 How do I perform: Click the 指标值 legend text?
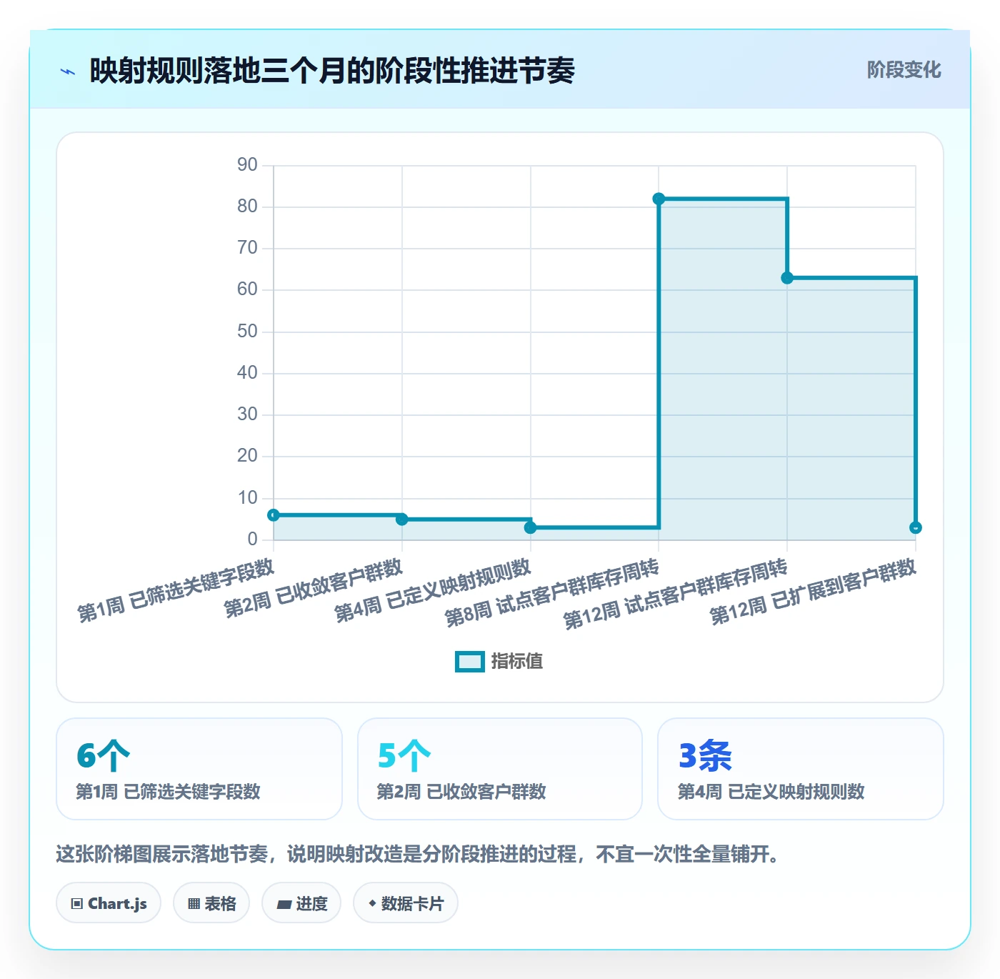(x=517, y=662)
